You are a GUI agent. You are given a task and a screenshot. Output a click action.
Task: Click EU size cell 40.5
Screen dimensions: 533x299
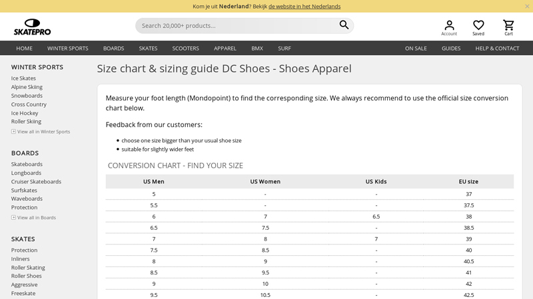(469, 261)
